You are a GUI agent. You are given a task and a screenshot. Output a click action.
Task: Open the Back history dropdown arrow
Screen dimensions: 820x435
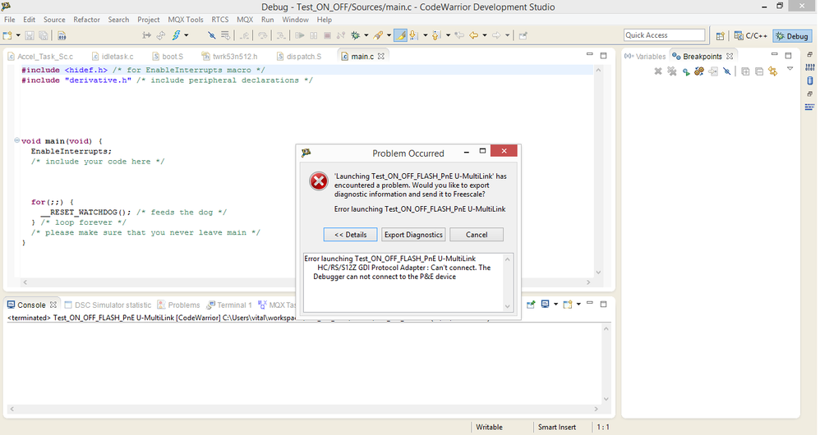pos(485,35)
